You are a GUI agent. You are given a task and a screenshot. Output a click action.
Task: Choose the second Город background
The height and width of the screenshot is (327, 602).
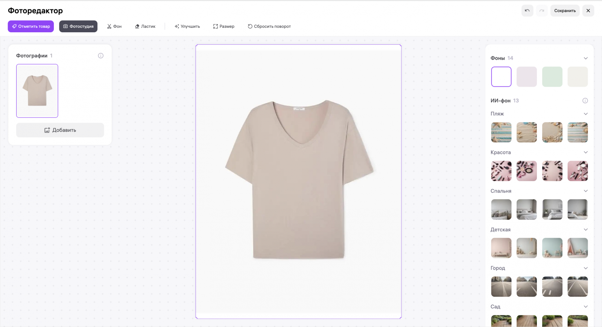pos(527,286)
